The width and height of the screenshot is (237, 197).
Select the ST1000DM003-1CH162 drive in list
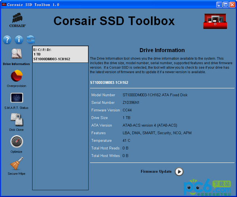point(60,54)
